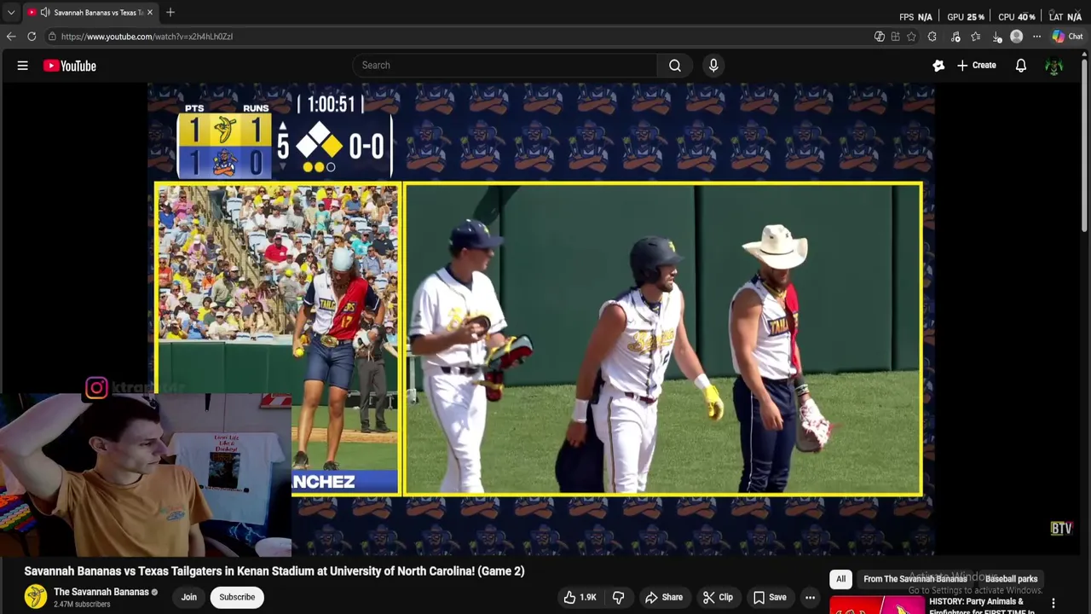Open browser settings and more menu

coord(1036,37)
